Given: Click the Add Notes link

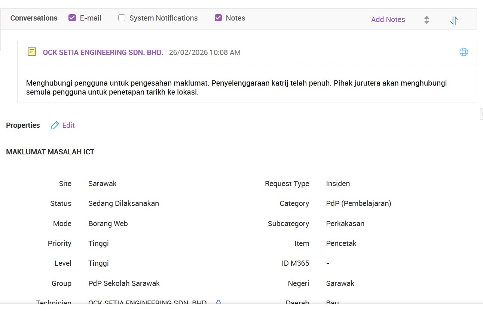Looking at the screenshot, I should click(x=388, y=19).
